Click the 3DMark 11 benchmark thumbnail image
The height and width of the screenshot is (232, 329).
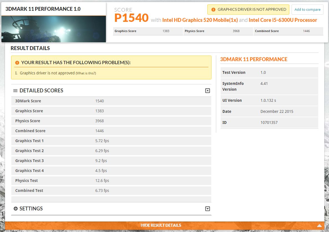point(53,29)
